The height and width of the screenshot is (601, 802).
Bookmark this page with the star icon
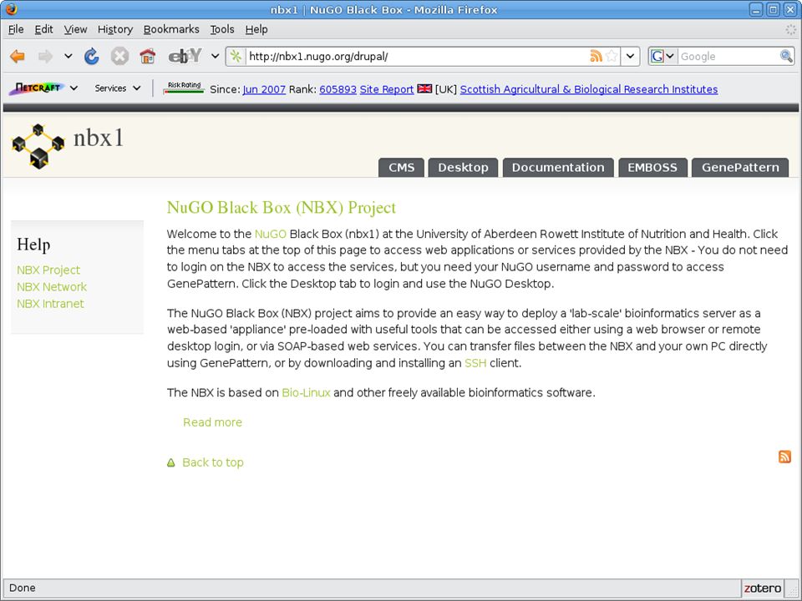click(x=612, y=56)
